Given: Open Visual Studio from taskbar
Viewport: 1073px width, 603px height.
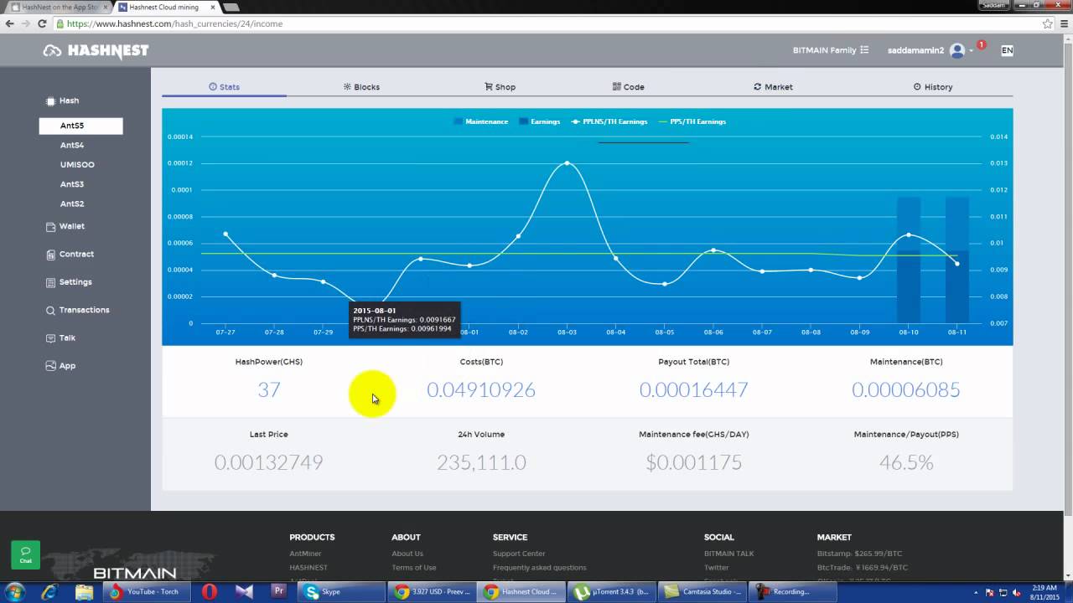Looking at the screenshot, I should (244, 591).
